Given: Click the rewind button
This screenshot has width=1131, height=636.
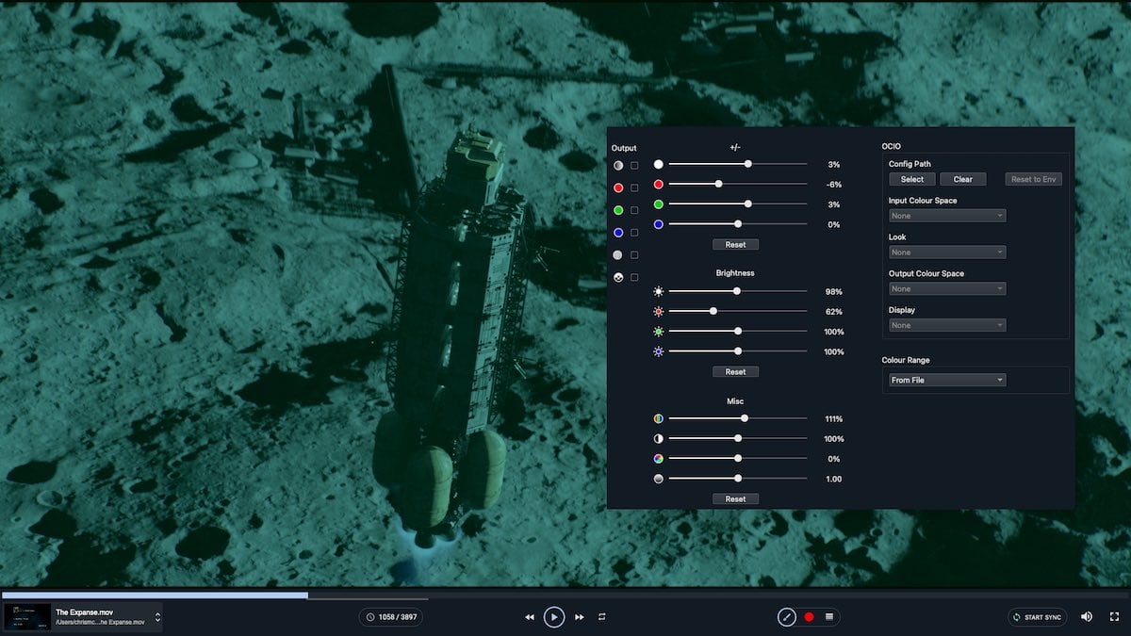Looking at the screenshot, I should tap(530, 617).
